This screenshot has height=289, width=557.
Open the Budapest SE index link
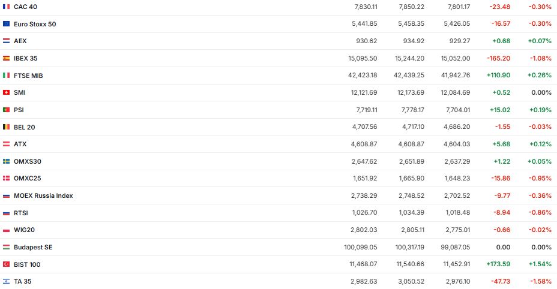click(33, 247)
